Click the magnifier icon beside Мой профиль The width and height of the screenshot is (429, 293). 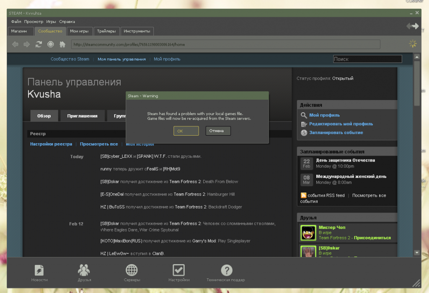304,116
